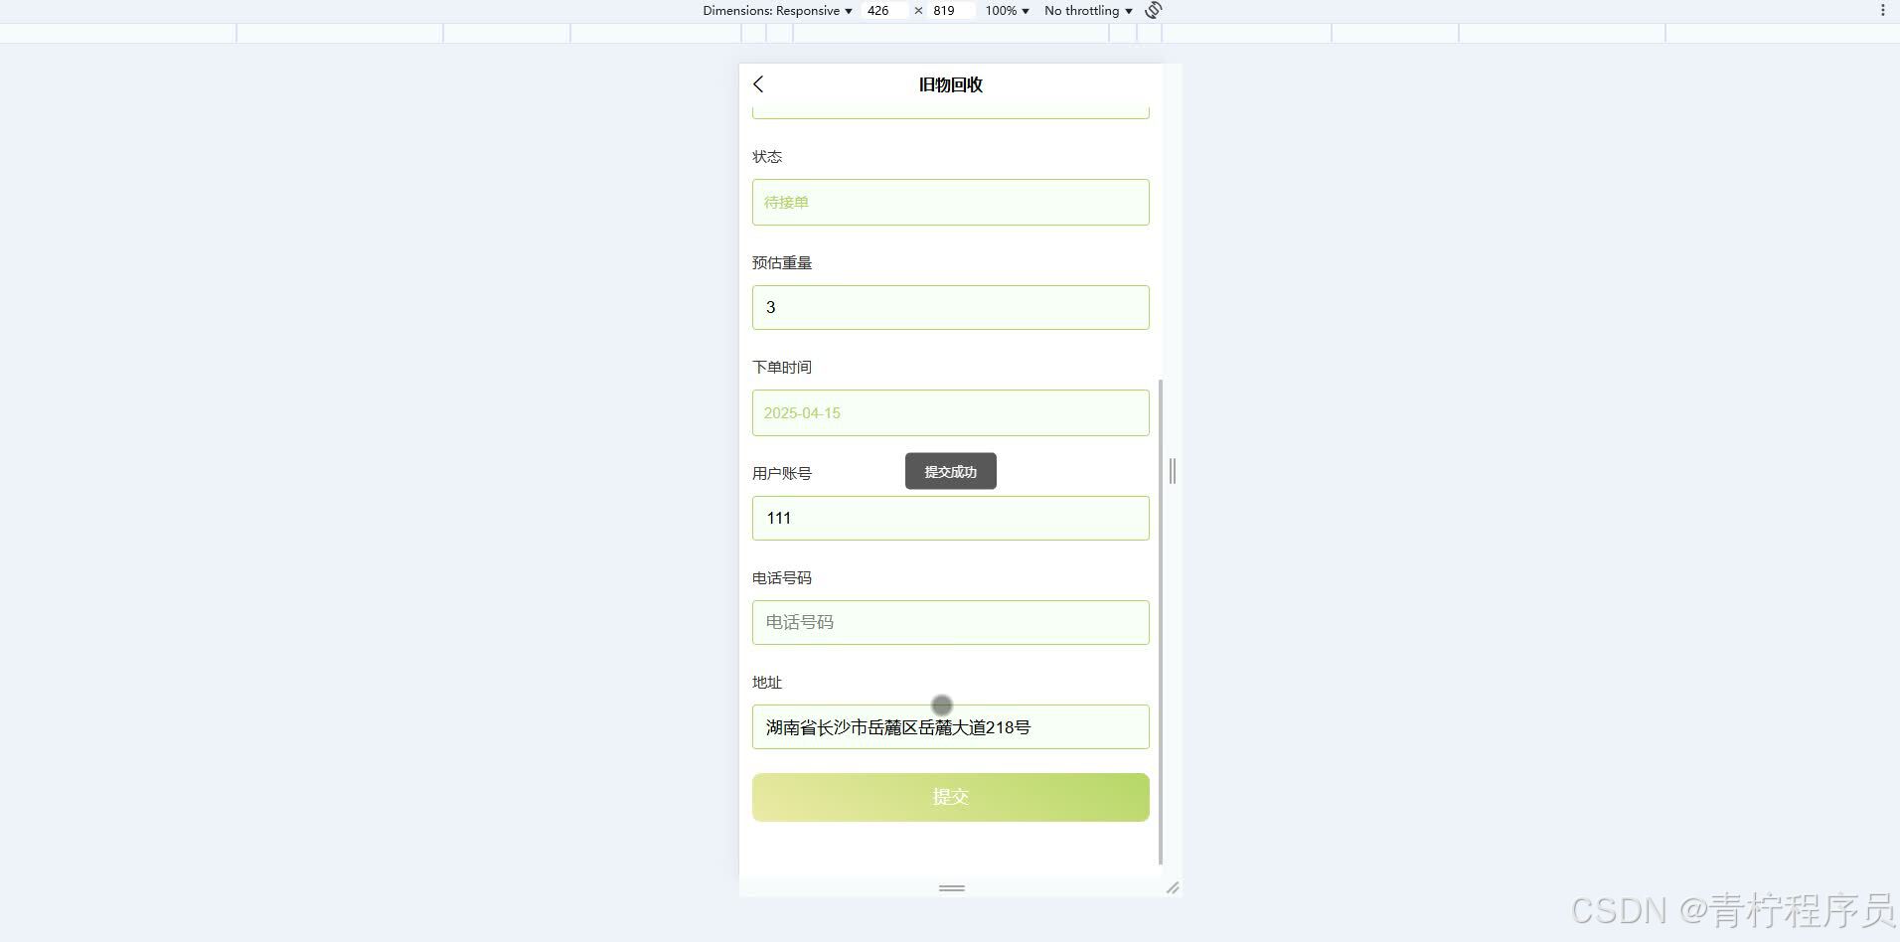Image resolution: width=1900 pixels, height=942 pixels.
Task: Click the 旧物回收 page title
Action: (x=950, y=84)
